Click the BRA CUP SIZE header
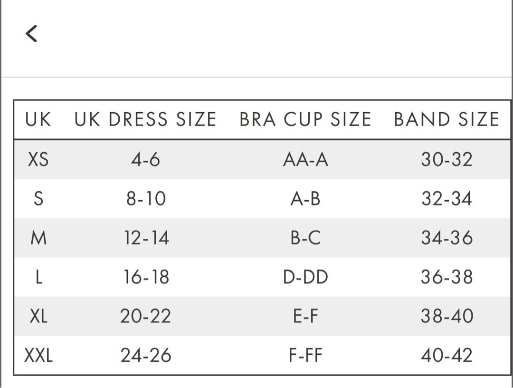Viewport: 513px width, 388px height. [305, 119]
